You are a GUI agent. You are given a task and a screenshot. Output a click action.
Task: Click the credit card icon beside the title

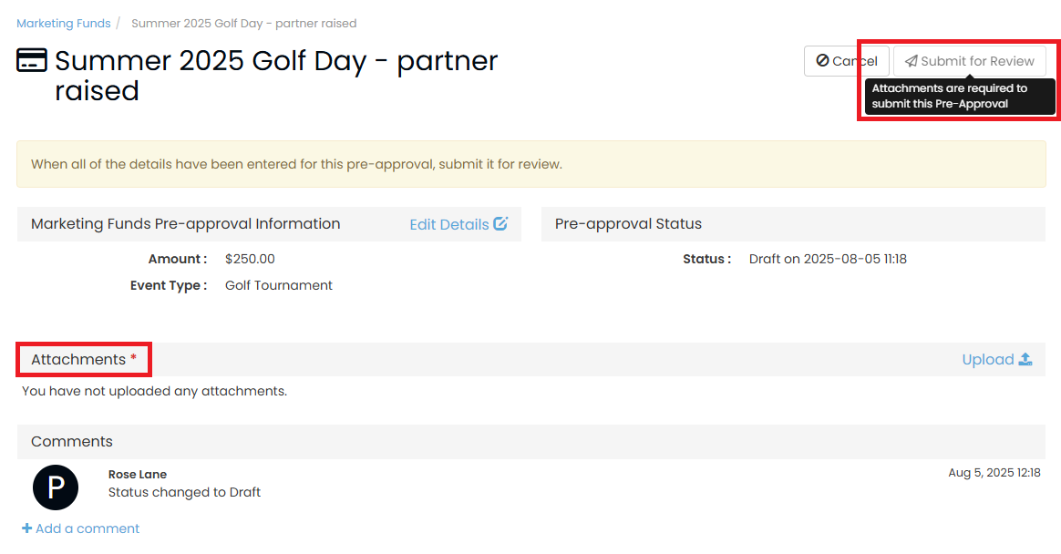[x=31, y=60]
